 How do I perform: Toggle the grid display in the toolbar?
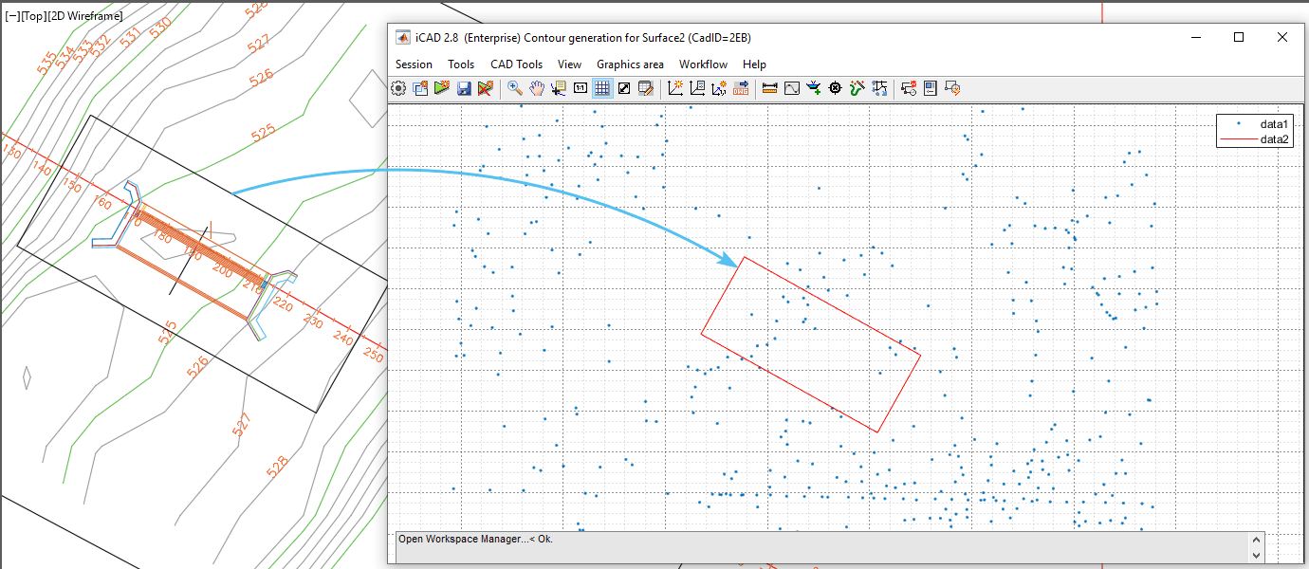(x=602, y=87)
